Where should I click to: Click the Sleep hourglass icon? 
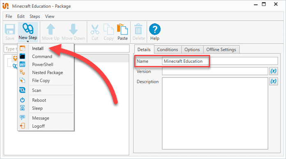[x=23, y=108]
